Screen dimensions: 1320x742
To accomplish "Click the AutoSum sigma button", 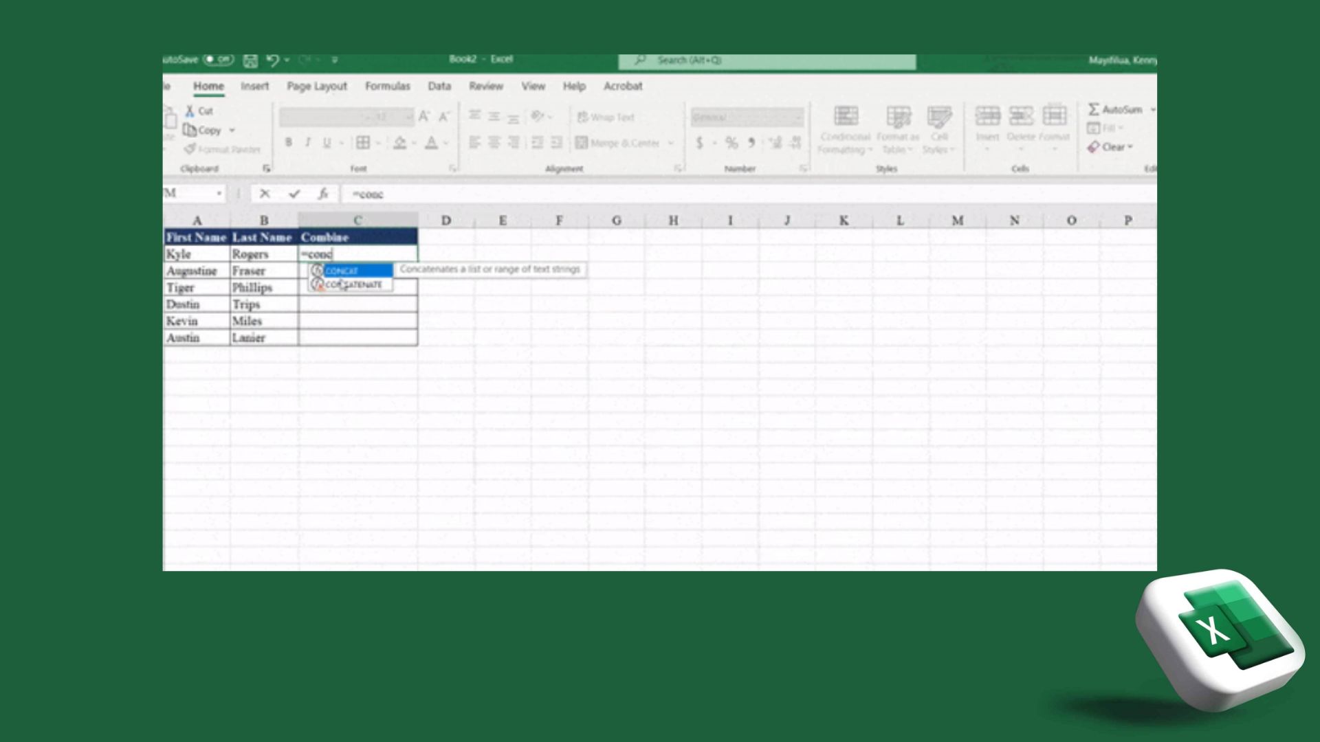I will (x=1114, y=109).
